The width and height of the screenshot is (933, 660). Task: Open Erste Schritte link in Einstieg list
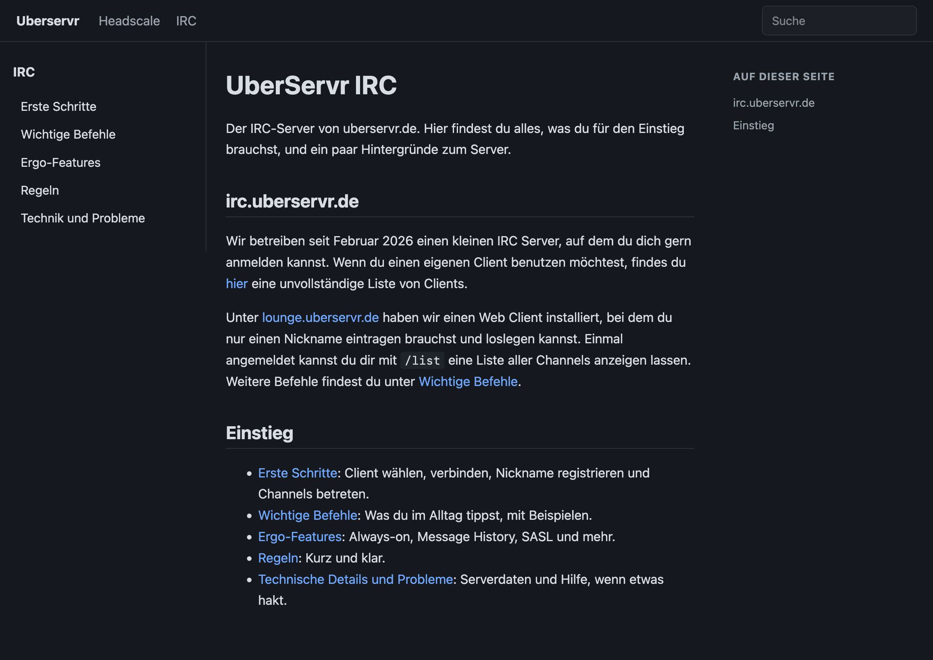(x=297, y=473)
